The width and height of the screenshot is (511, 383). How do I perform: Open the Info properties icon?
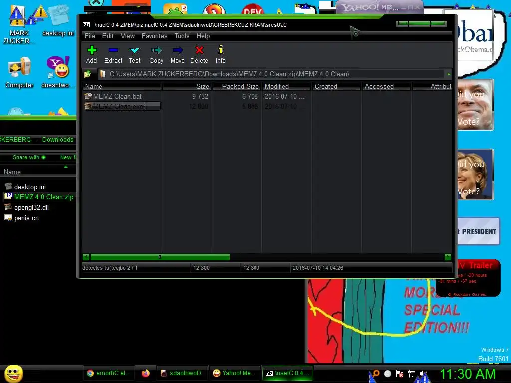point(220,54)
